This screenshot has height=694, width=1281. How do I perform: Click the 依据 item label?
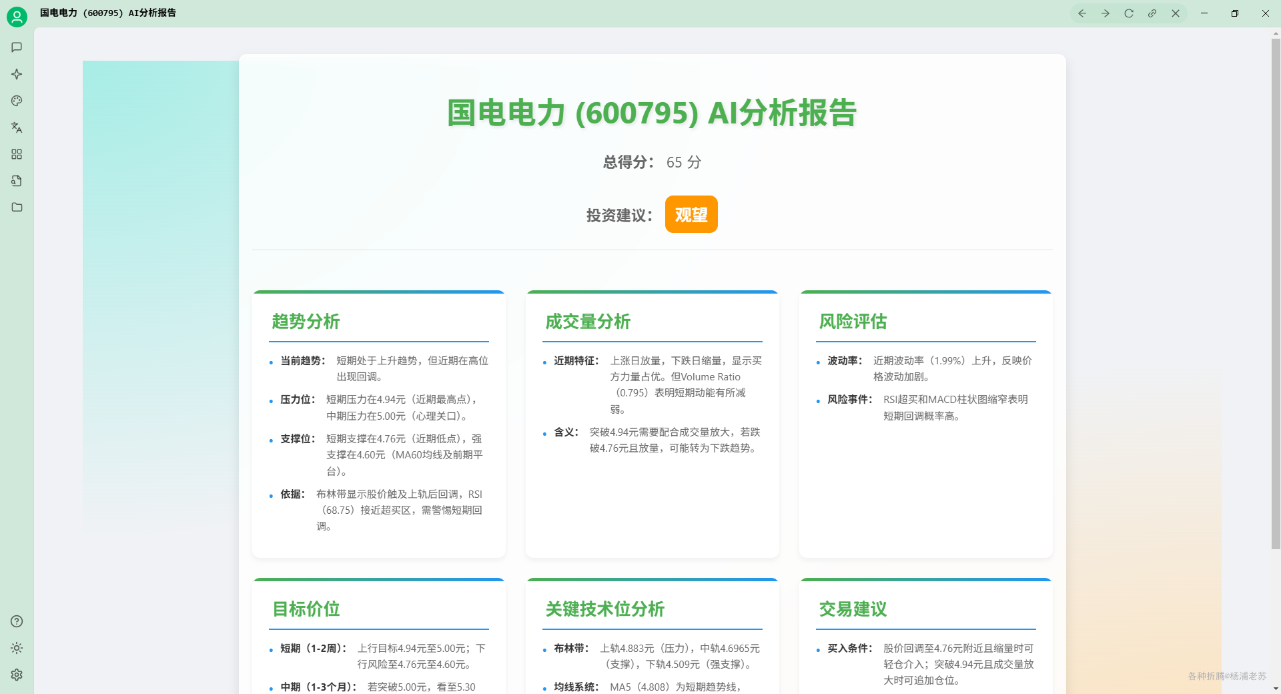point(293,494)
